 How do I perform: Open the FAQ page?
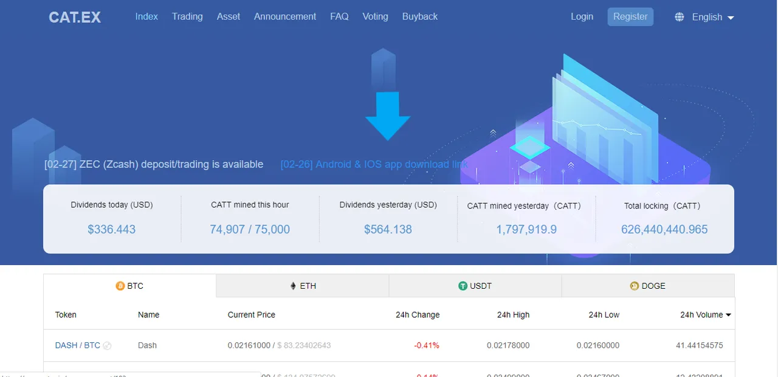click(339, 16)
